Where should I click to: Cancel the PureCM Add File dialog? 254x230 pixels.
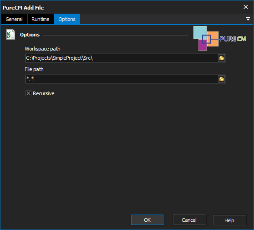pos(189,220)
